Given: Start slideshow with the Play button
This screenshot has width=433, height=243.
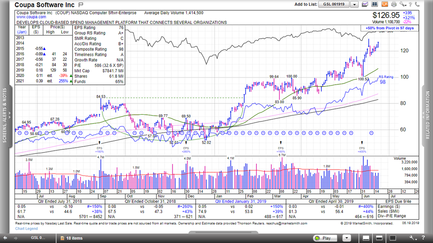Looking at the screenshot, I should [325, 238].
